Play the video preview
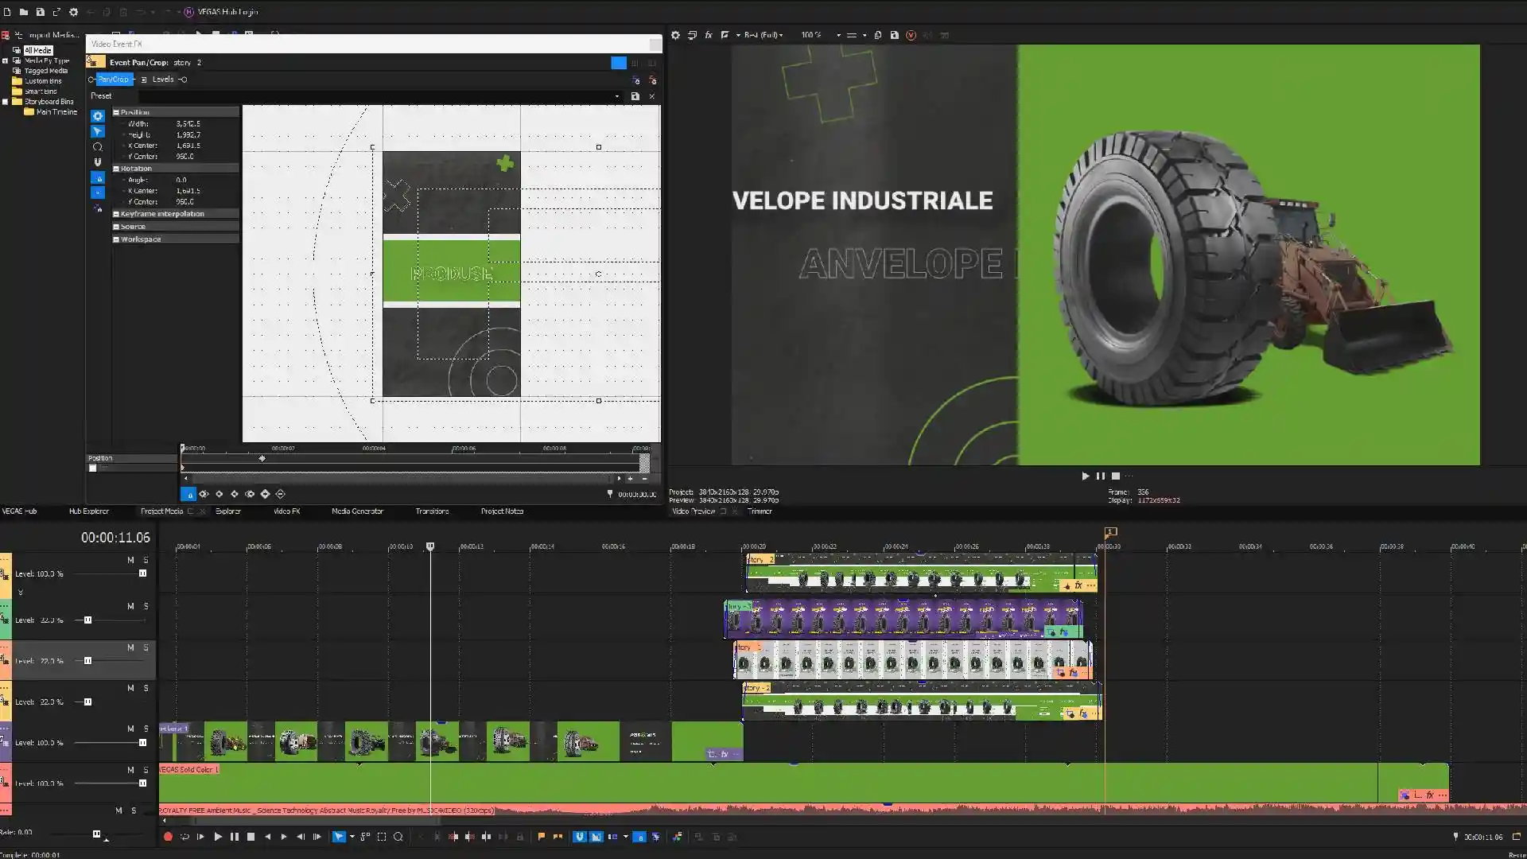 point(1086,476)
